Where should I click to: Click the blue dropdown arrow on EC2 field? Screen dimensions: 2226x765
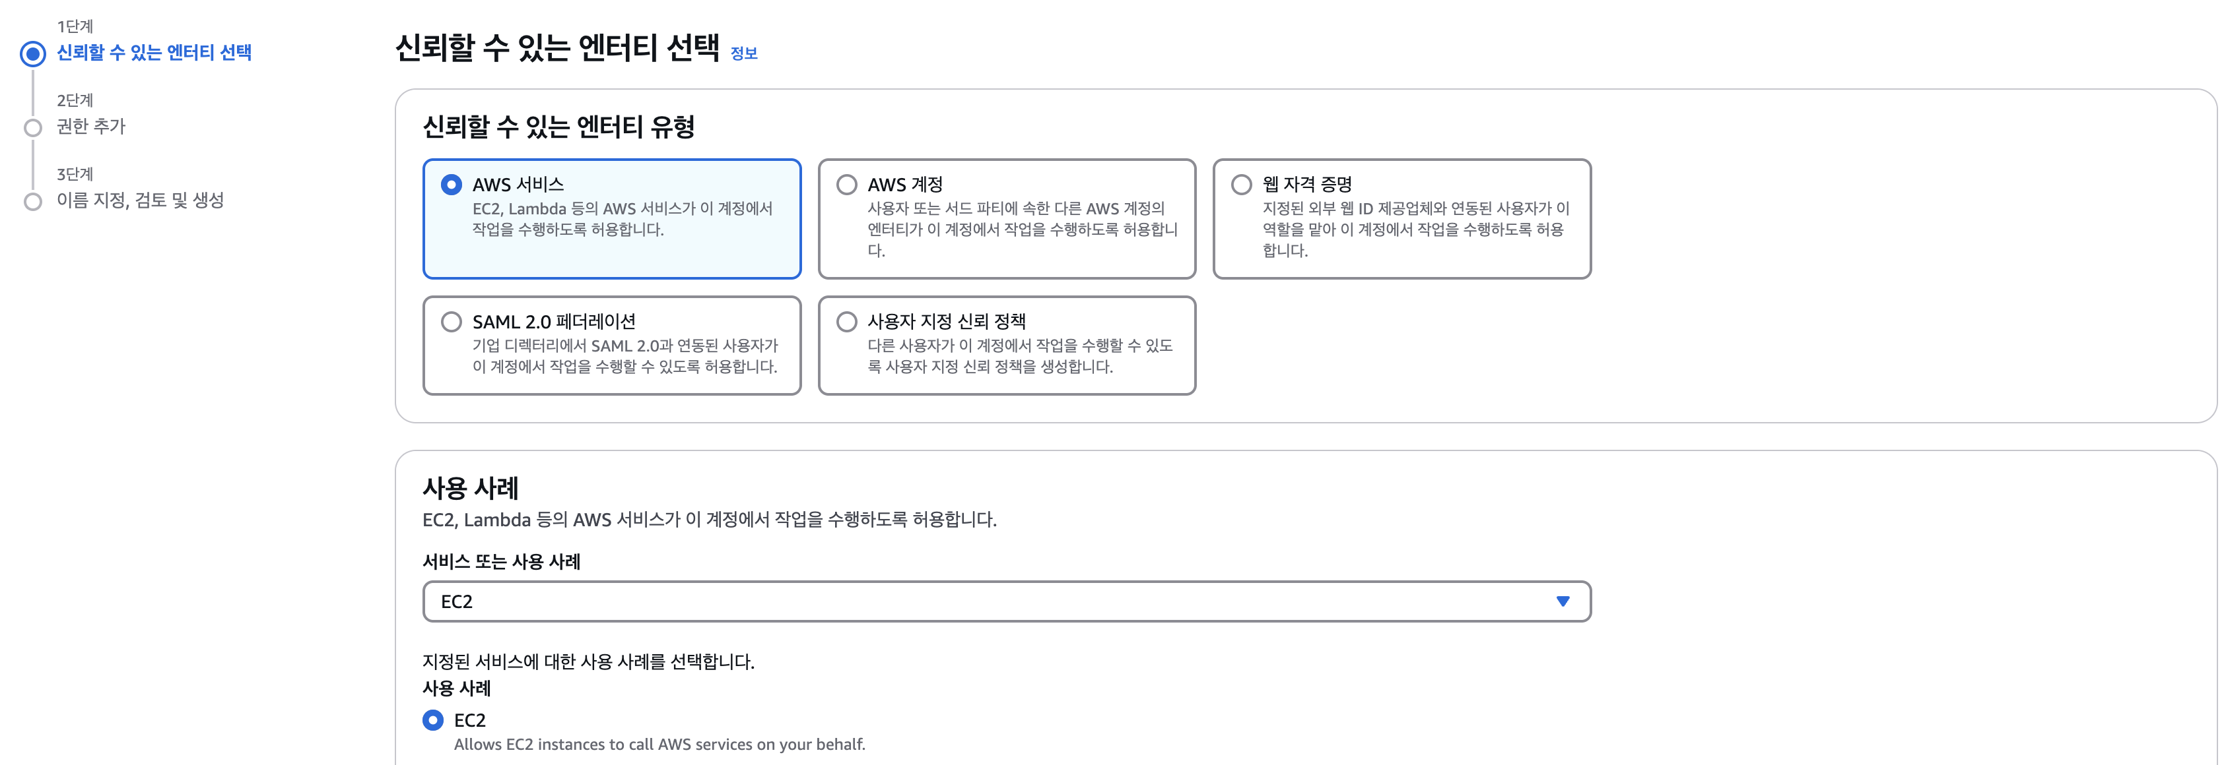(1563, 602)
